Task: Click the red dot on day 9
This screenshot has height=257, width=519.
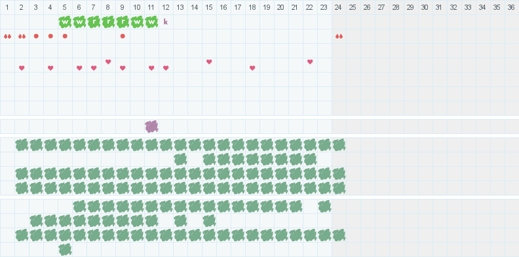Action: point(123,37)
